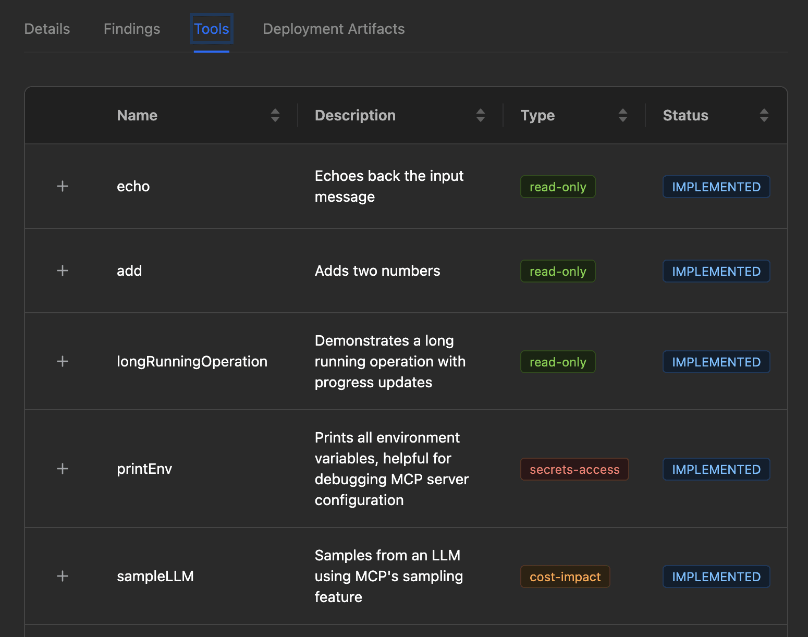Open the Findings tab
Image resolution: width=808 pixels, height=637 pixels.
132,29
